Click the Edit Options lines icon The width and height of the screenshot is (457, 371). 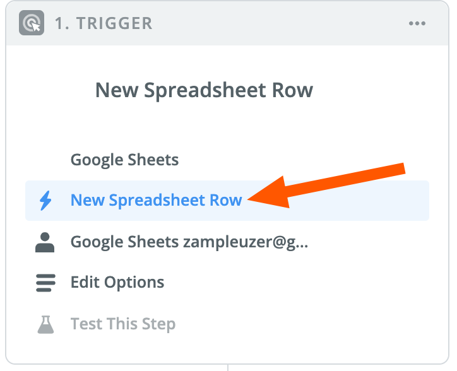click(x=45, y=283)
